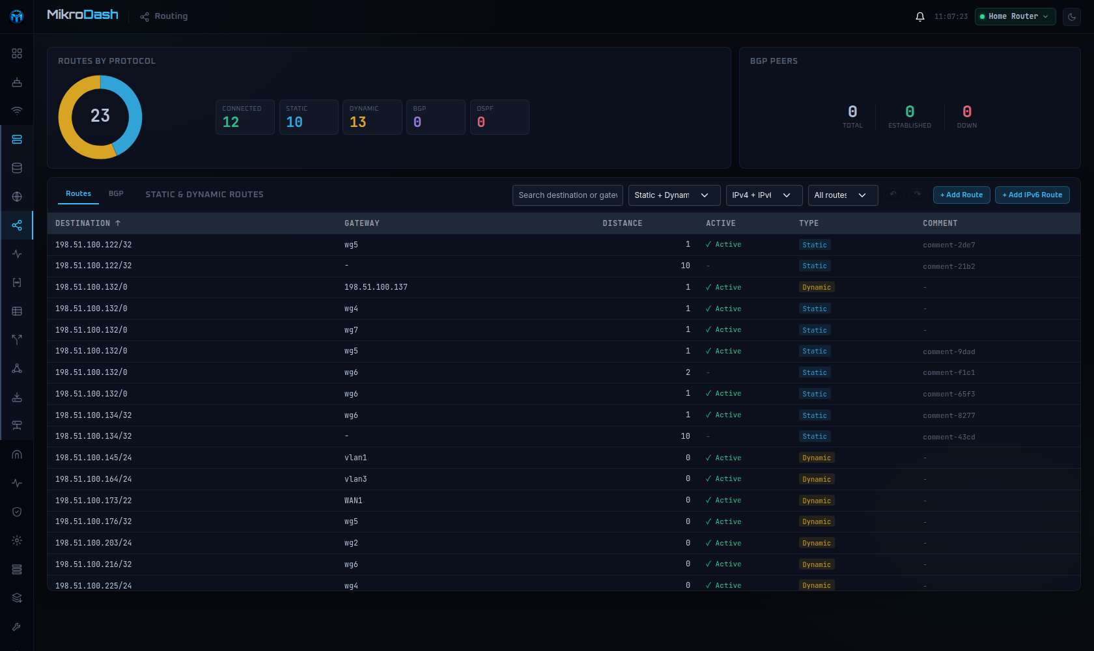Image resolution: width=1094 pixels, height=651 pixels.
Task: Click the Gateway column header
Action: [361, 223]
